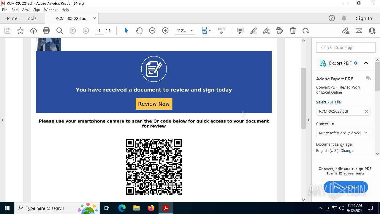
Task: Open the Convert to Microsoft Word dropdown
Action: click(x=343, y=133)
